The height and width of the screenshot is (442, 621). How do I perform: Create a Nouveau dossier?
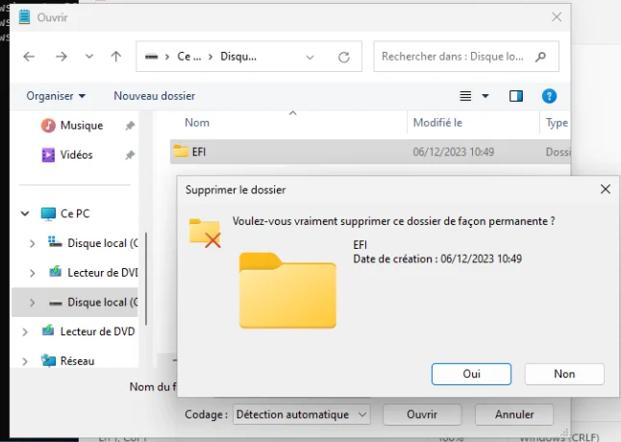tap(155, 96)
